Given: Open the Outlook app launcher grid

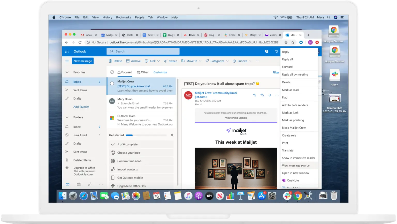Looking at the screenshot, I should pos(67,51).
